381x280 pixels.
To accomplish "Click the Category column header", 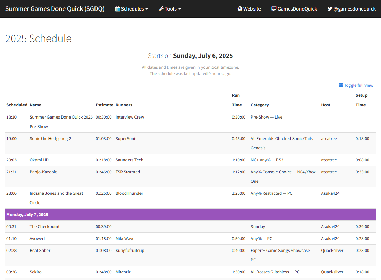I will [260, 105].
